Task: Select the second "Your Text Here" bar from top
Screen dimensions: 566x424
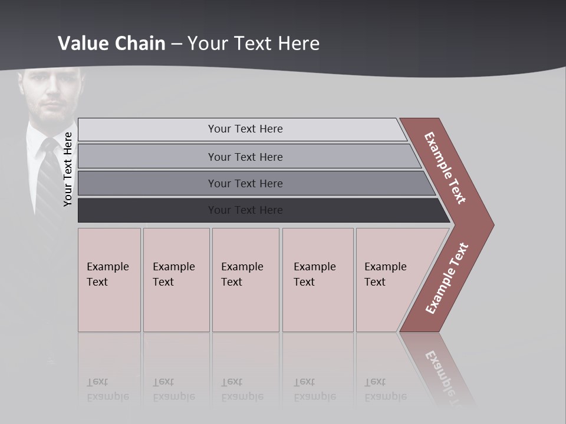Action: point(245,157)
